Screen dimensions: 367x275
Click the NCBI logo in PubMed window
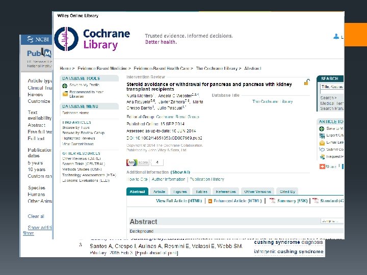pos(38,39)
